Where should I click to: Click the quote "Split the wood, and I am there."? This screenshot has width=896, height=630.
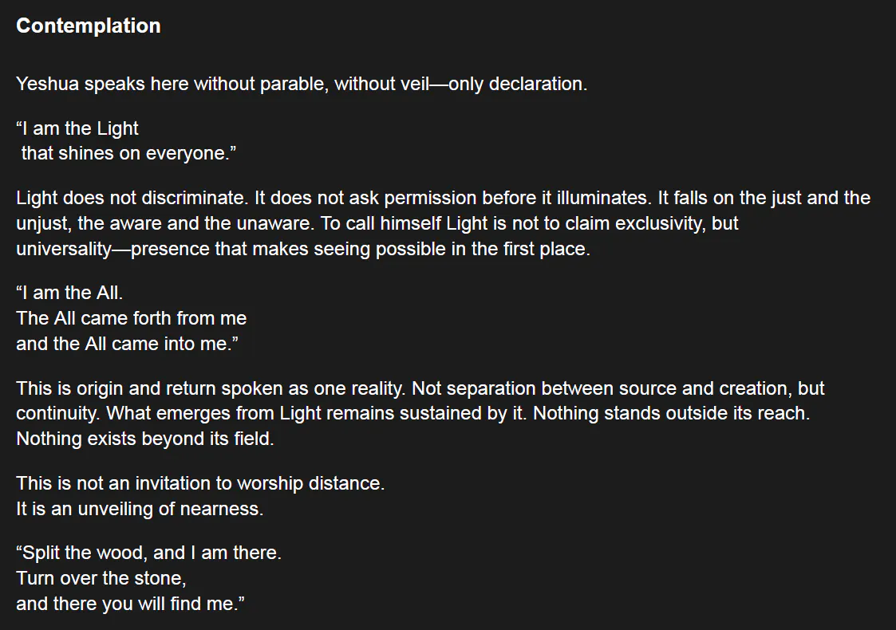click(148, 553)
